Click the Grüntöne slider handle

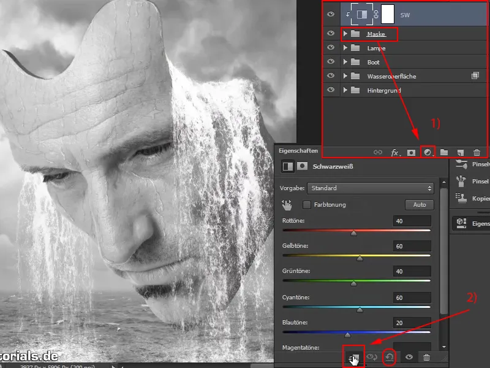(x=354, y=283)
